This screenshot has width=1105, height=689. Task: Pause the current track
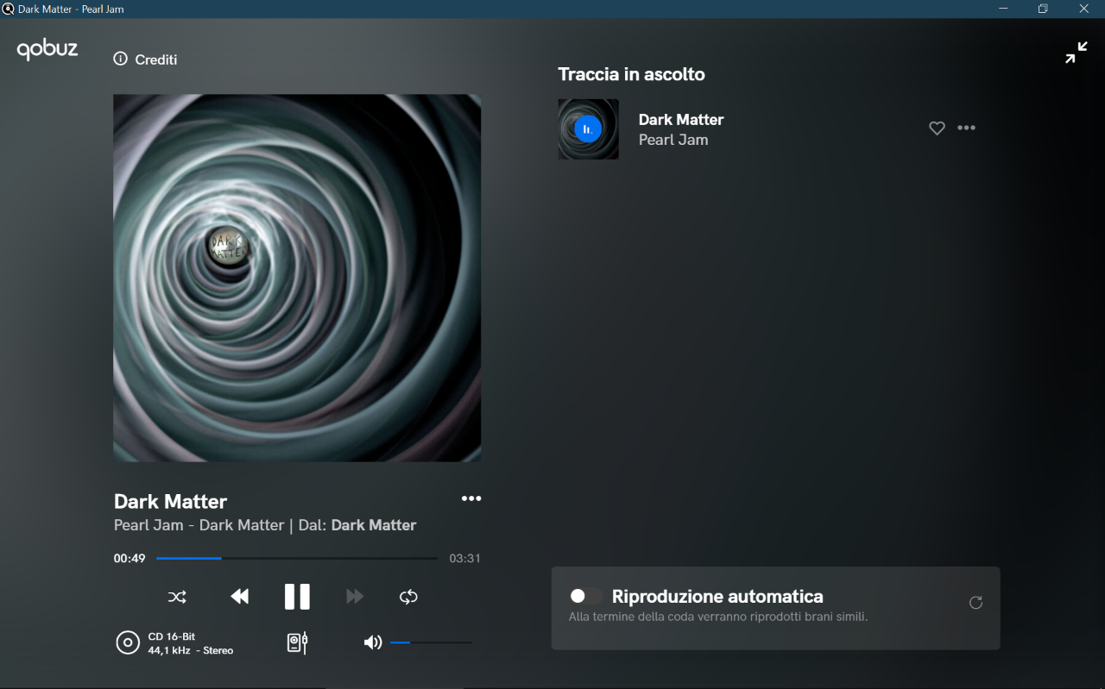[x=297, y=597]
